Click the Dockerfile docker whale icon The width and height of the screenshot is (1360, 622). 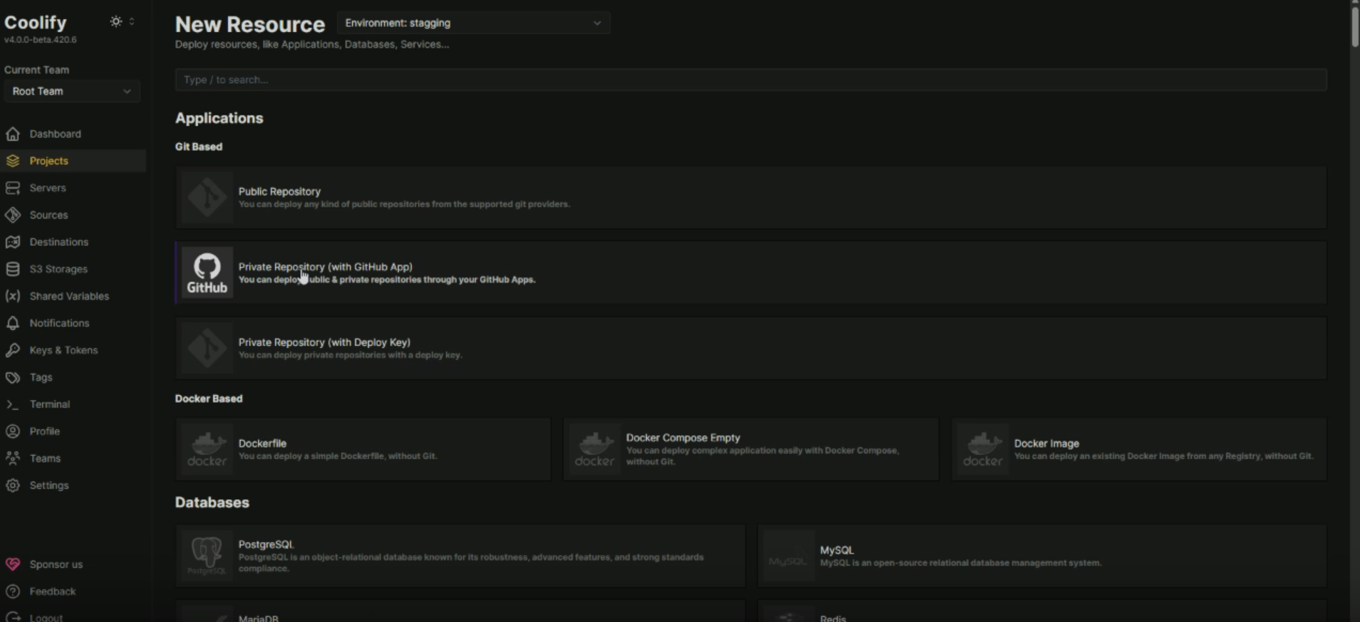click(207, 449)
